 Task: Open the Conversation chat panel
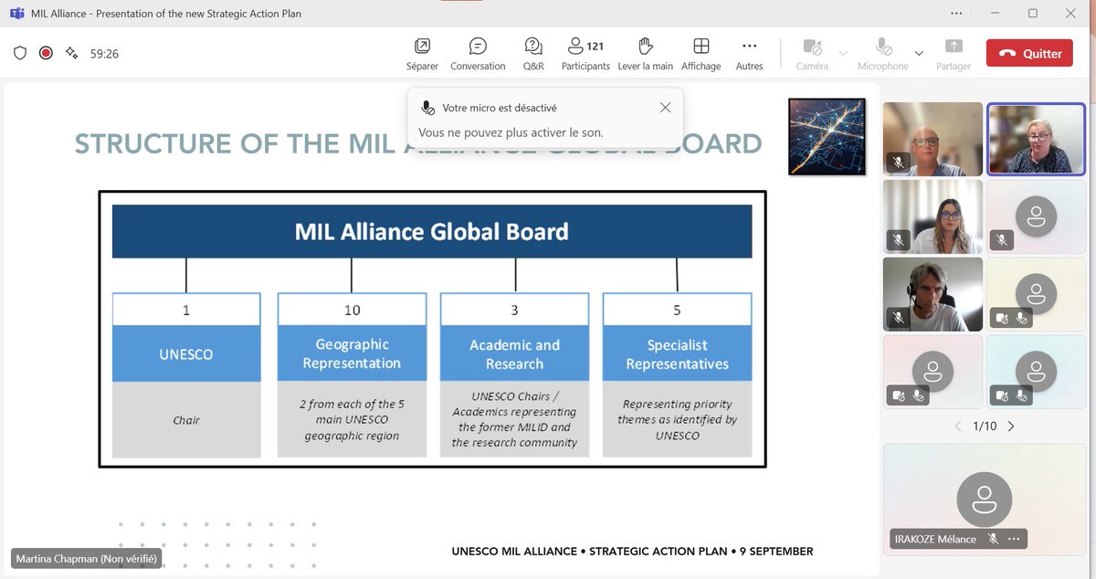tap(478, 54)
